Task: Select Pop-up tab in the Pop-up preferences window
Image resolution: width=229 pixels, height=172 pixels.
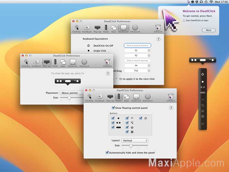Action: coord(47,63)
